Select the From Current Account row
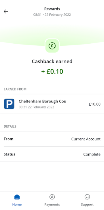Image resolution: width=104 pixels, height=210 pixels. 52,139
